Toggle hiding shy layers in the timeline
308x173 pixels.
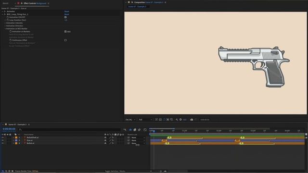coord(130,130)
